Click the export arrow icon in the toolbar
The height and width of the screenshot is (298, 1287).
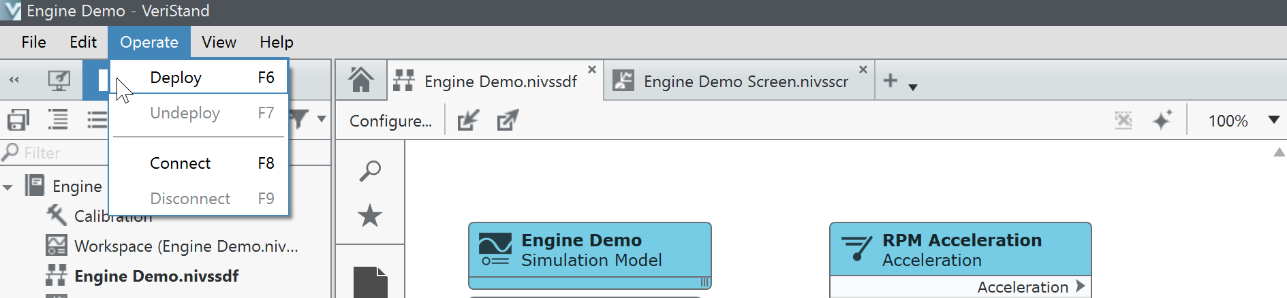coord(508,120)
